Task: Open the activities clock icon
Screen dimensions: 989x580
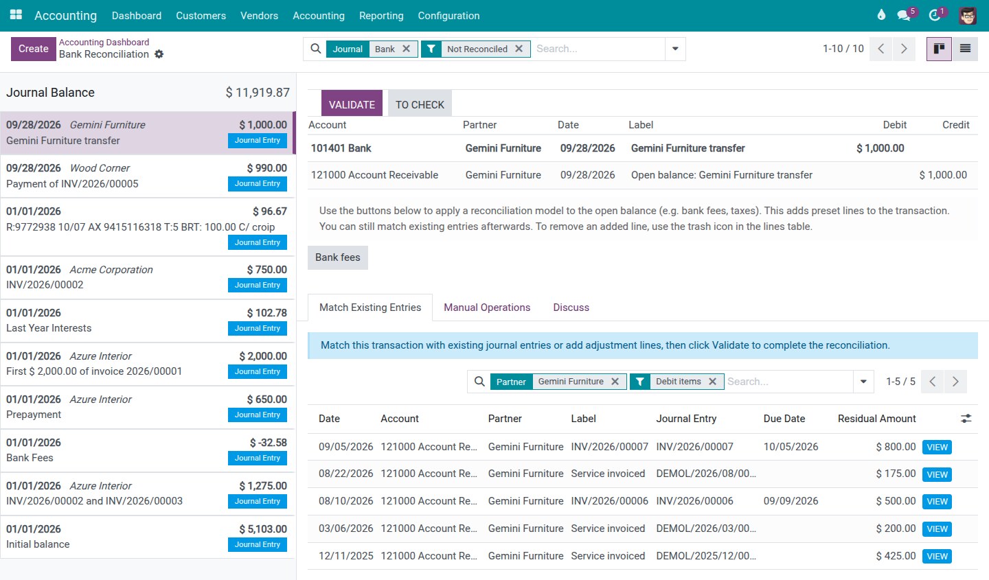Action: (x=935, y=15)
